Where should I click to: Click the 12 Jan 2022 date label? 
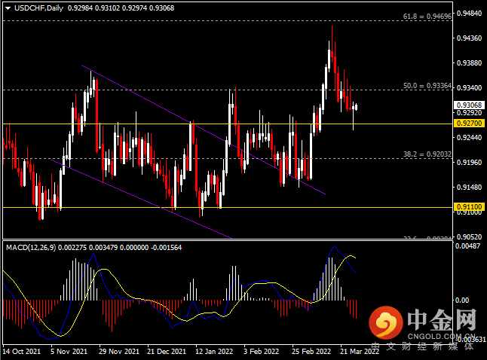214,352
